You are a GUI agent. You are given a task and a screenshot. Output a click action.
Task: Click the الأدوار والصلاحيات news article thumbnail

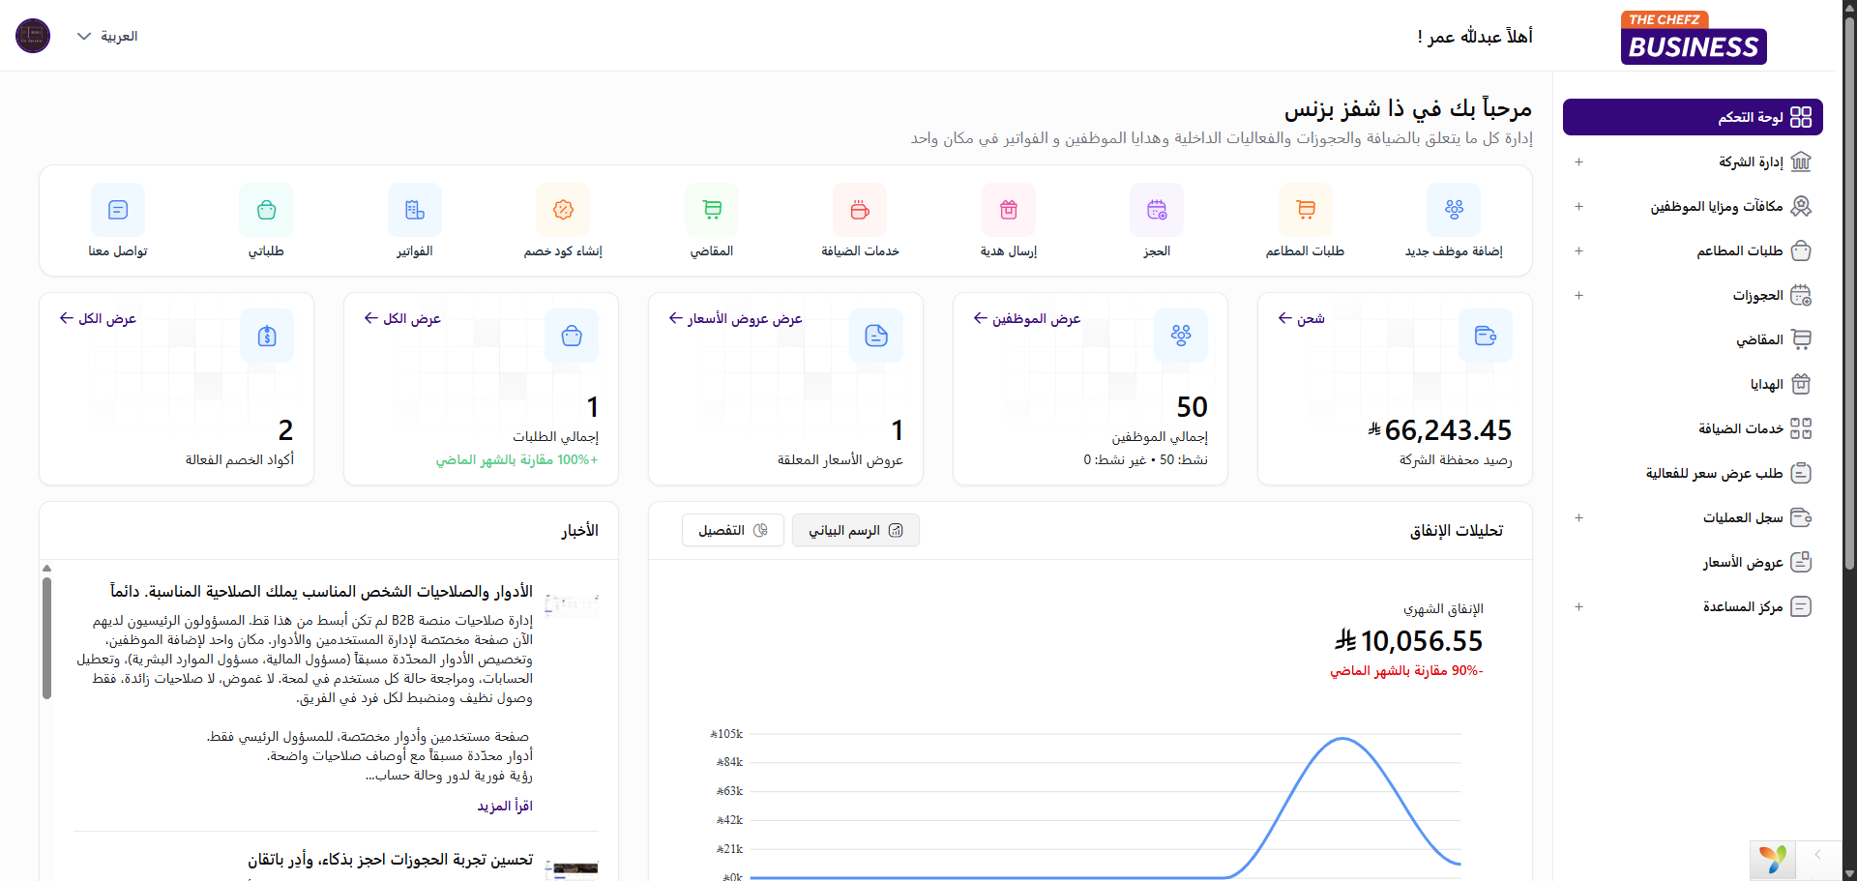pyautogui.click(x=572, y=605)
